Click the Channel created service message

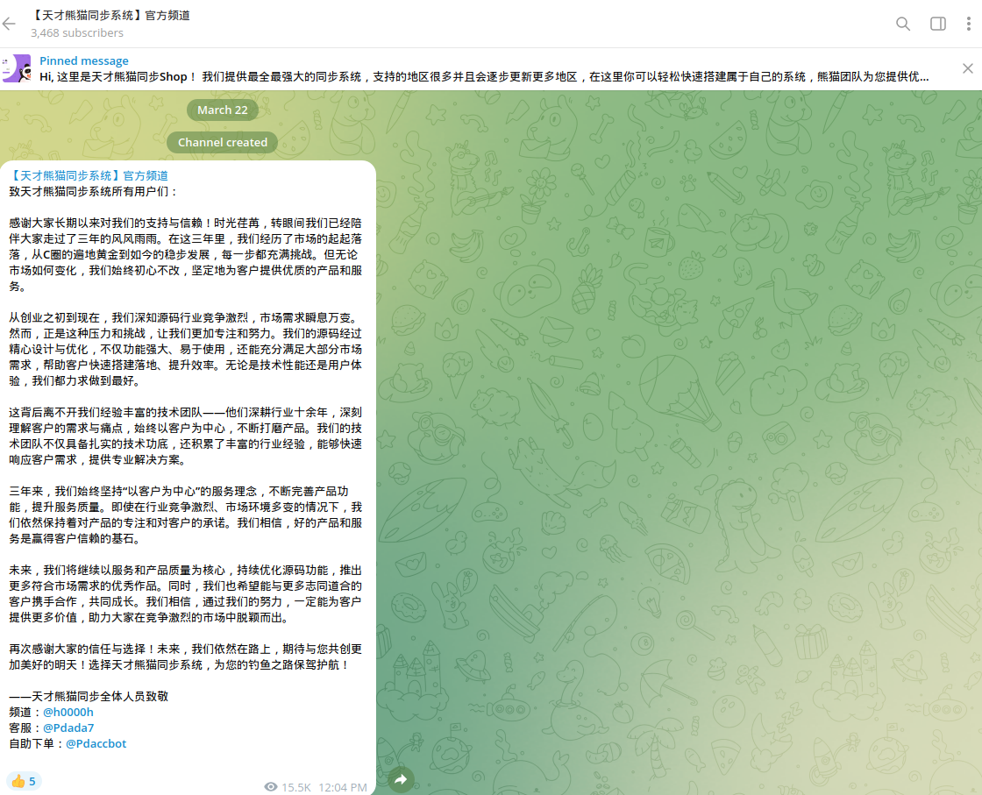(x=223, y=142)
